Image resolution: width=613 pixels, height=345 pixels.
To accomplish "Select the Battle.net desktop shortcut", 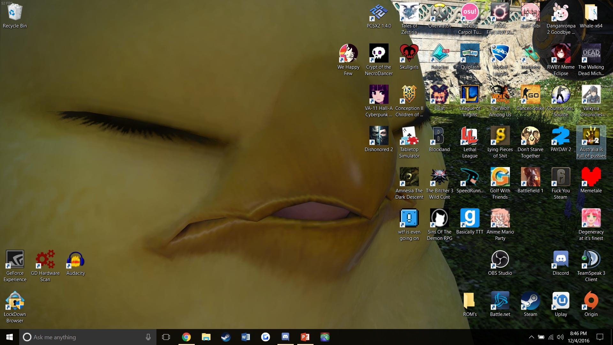I will (500, 304).
